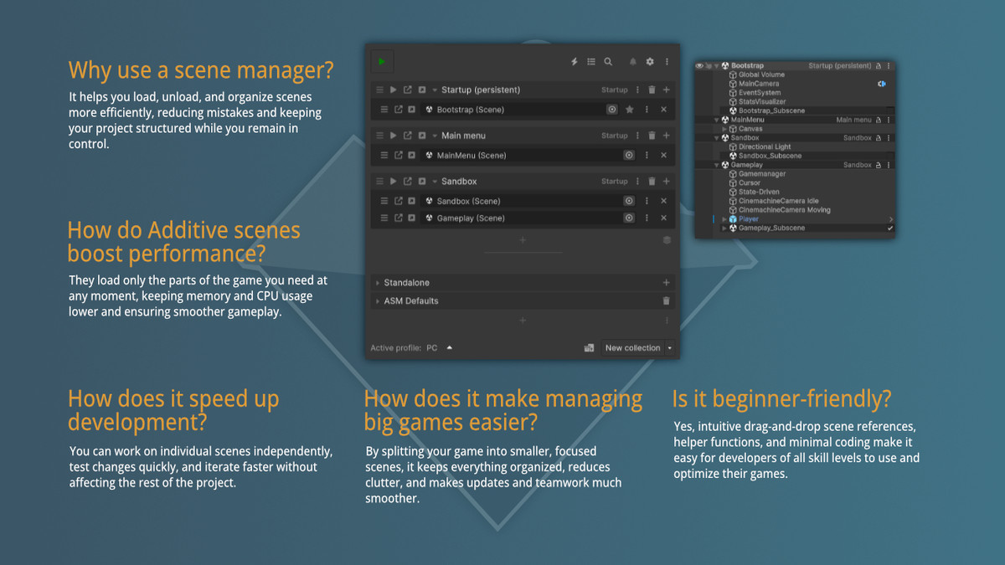
Task: Add a scene to Sandbox with its plus button
Action: (666, 181)
